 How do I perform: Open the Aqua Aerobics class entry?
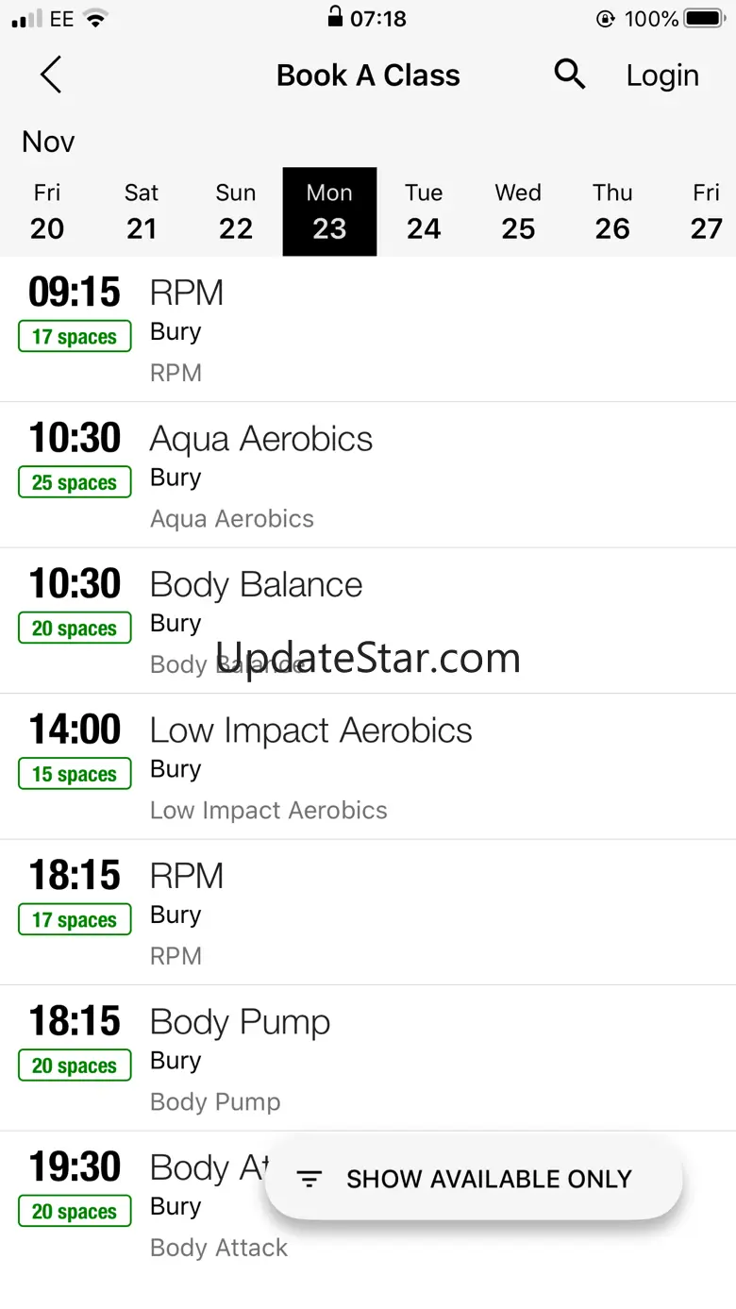coord(368,476)
